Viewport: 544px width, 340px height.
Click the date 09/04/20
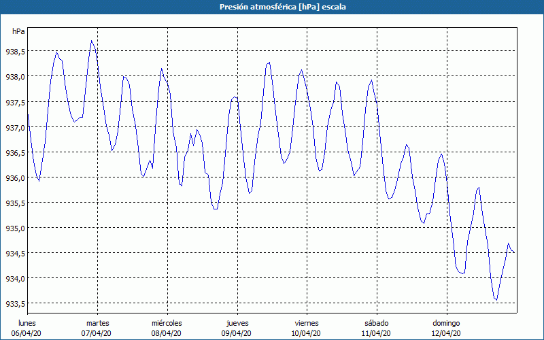pyautogui.click(x=236, y=333)
